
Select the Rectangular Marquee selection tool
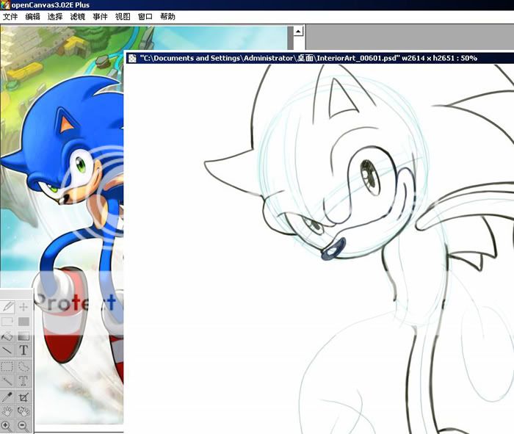click(x=8, y=366)
